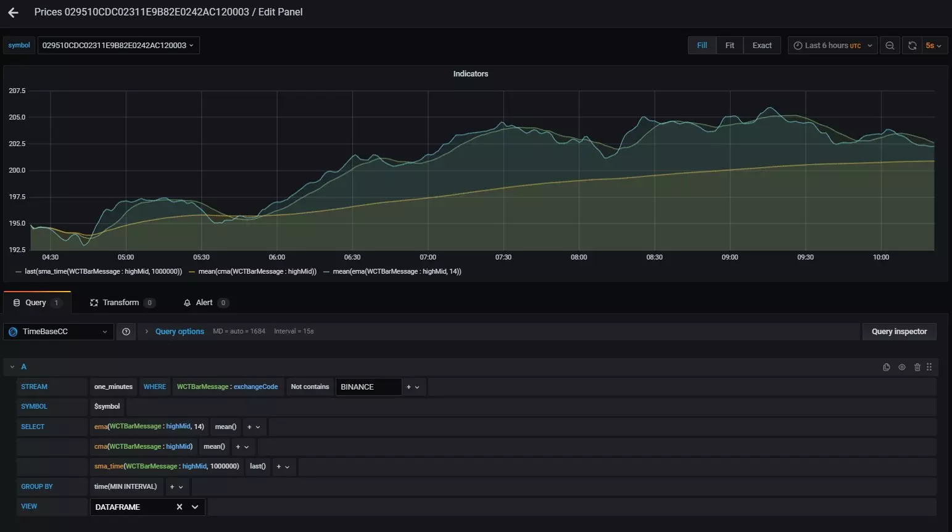
Task: Click the mean() aggregation in the cma row
Action: click(214, 447)
